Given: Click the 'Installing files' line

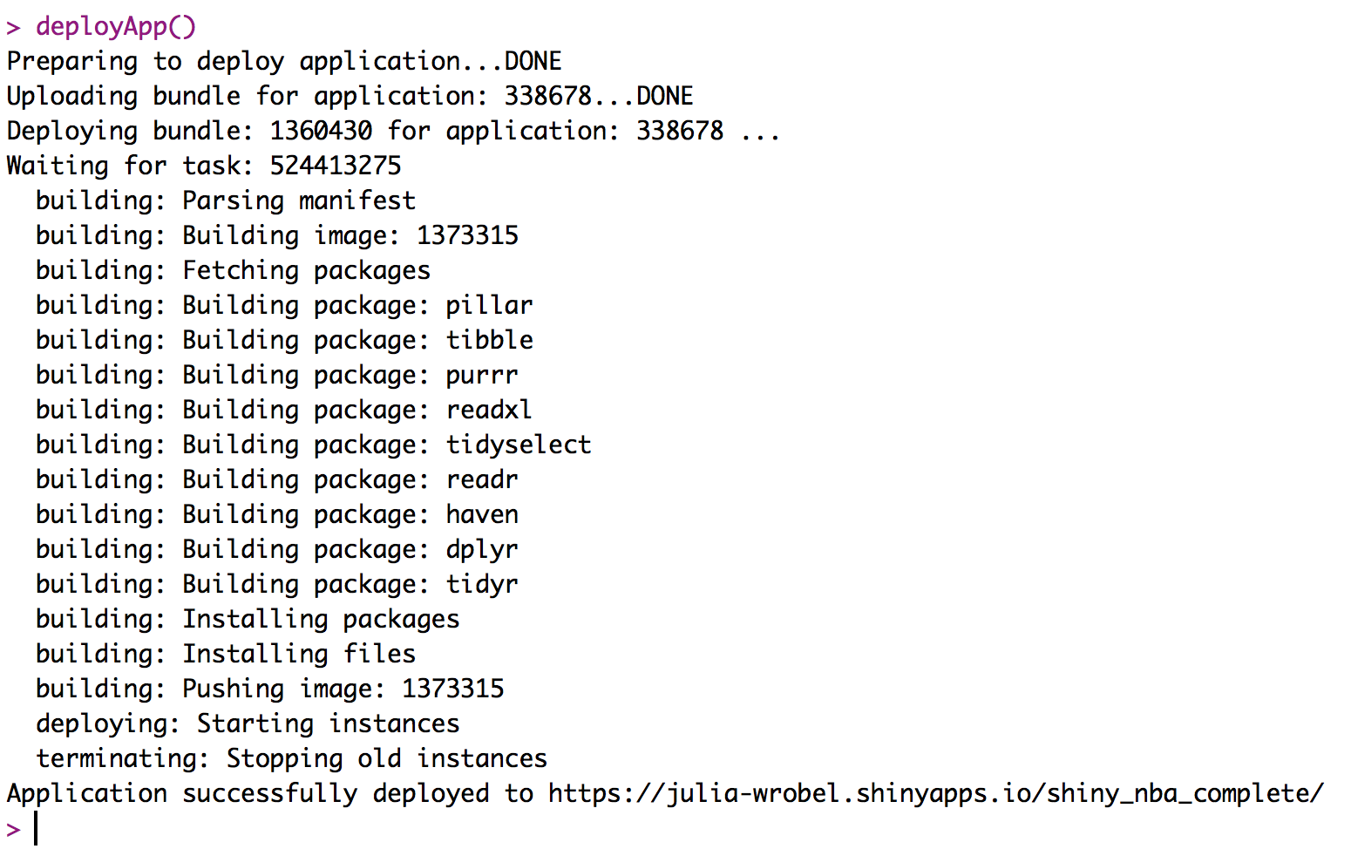Looking at the screenshot, I should [x=226, y=654].
